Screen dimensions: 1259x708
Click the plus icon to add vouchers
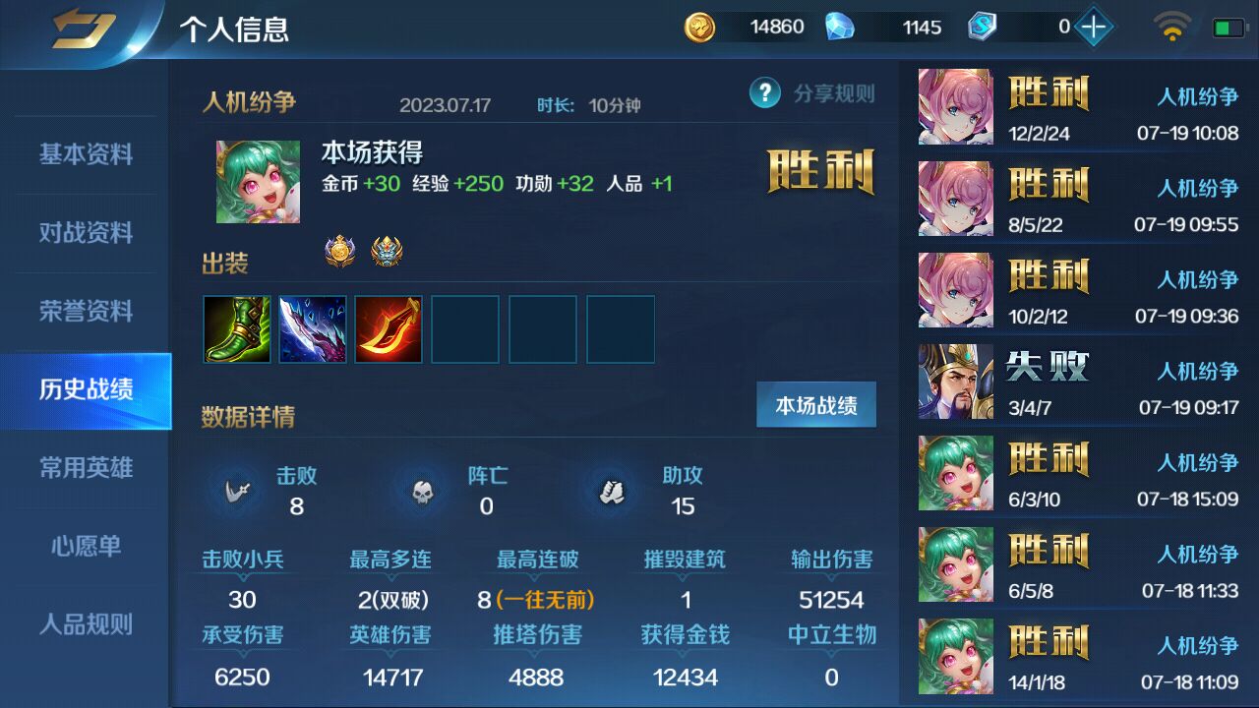click(1093, 27)
